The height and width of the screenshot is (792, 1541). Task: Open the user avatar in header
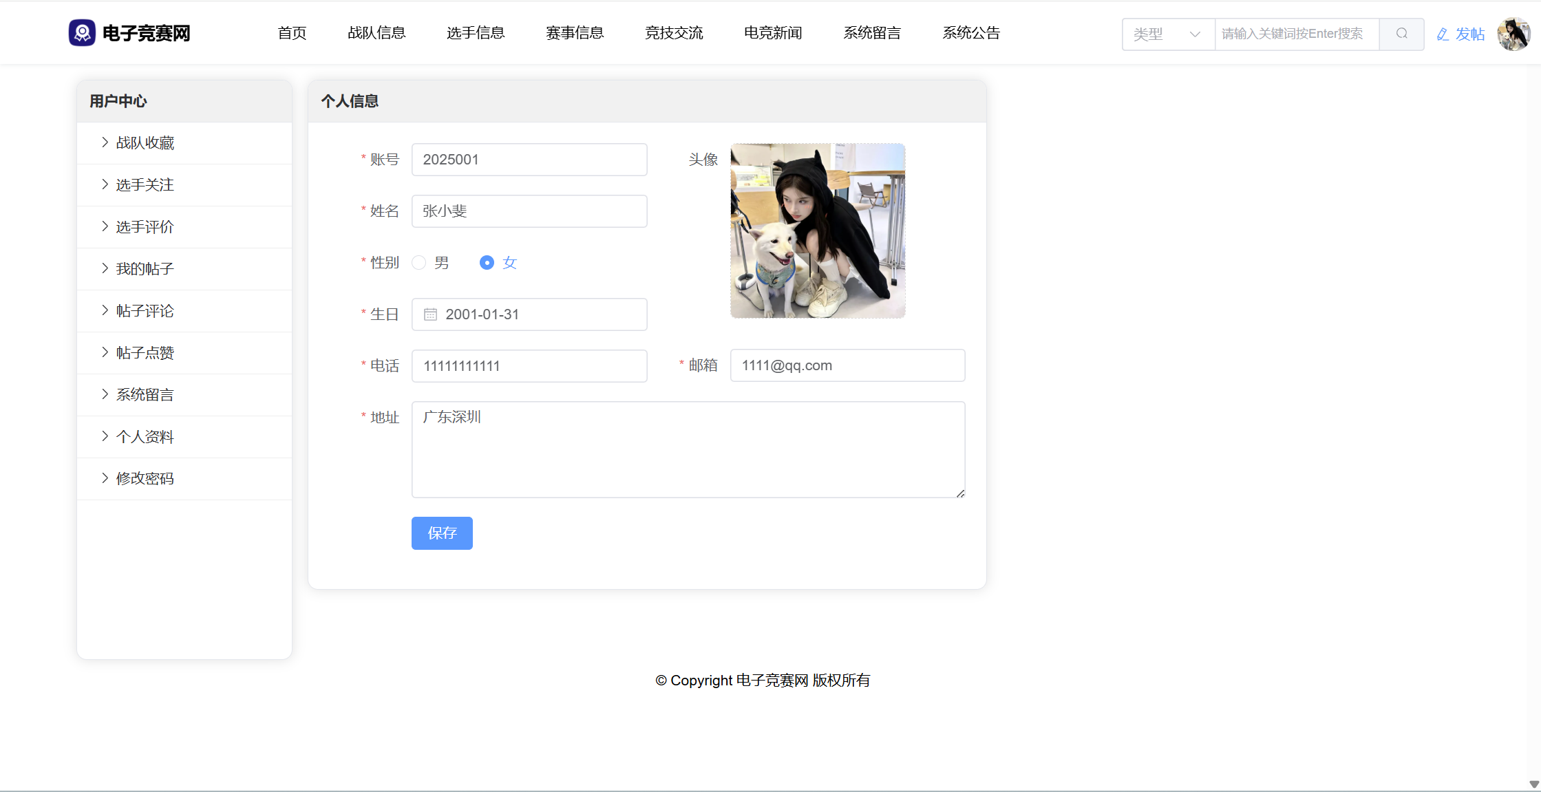pos(1513,34)
